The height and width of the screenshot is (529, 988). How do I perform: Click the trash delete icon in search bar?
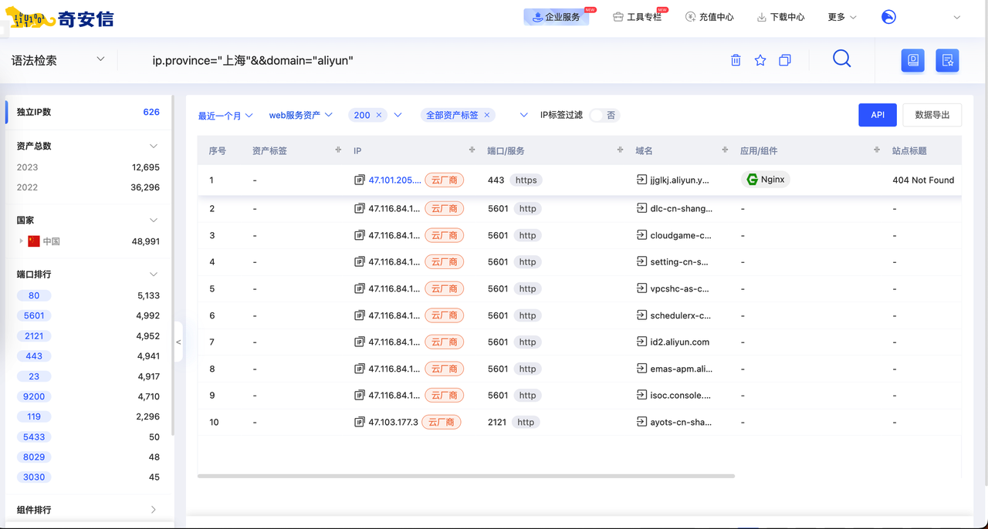click(736, 60)
